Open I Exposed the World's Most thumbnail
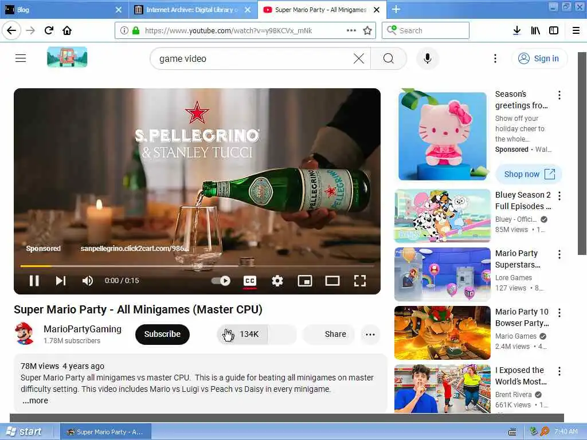The height and width of the screenshot is (440, 587). (442, 389)
